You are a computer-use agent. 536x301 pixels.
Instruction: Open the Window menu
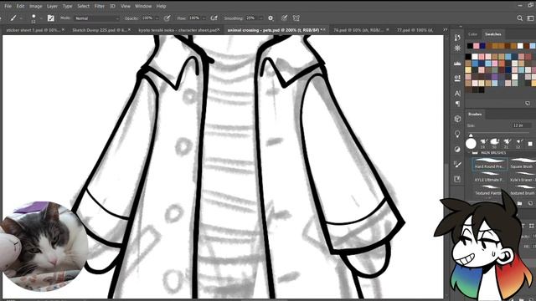143,6
